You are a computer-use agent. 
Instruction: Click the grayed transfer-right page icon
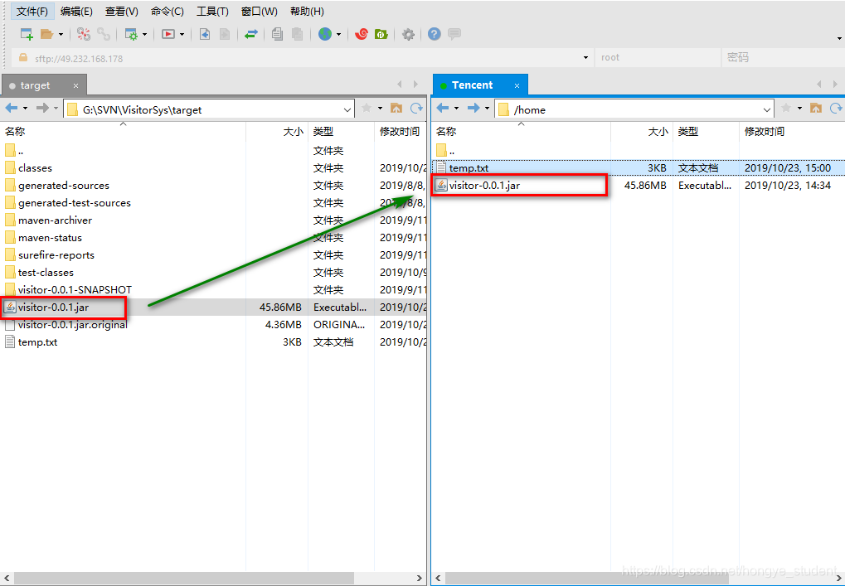point(225,35)
